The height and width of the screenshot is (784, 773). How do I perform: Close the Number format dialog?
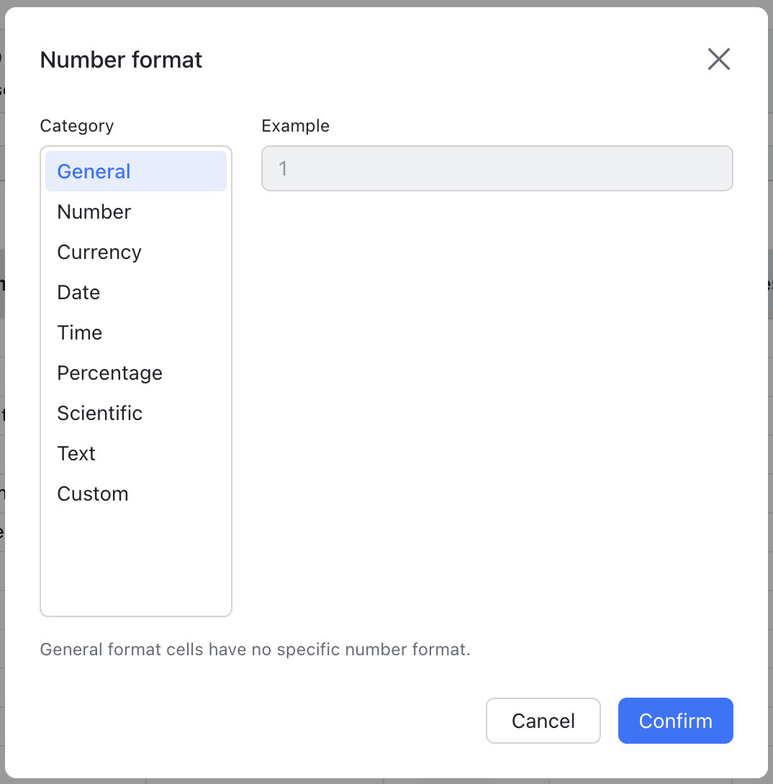(718, 59)
